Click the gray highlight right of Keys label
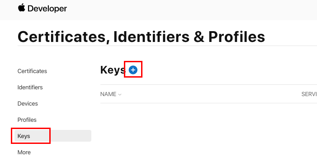 pyautogui.click(x=71, y=136)
